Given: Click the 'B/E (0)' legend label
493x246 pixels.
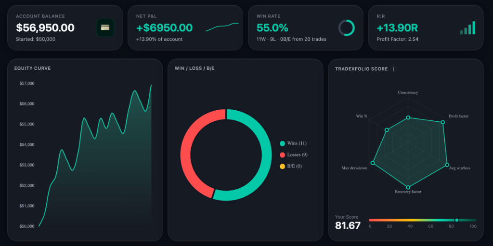Looking at the screenshot, I should coord(295,166).
